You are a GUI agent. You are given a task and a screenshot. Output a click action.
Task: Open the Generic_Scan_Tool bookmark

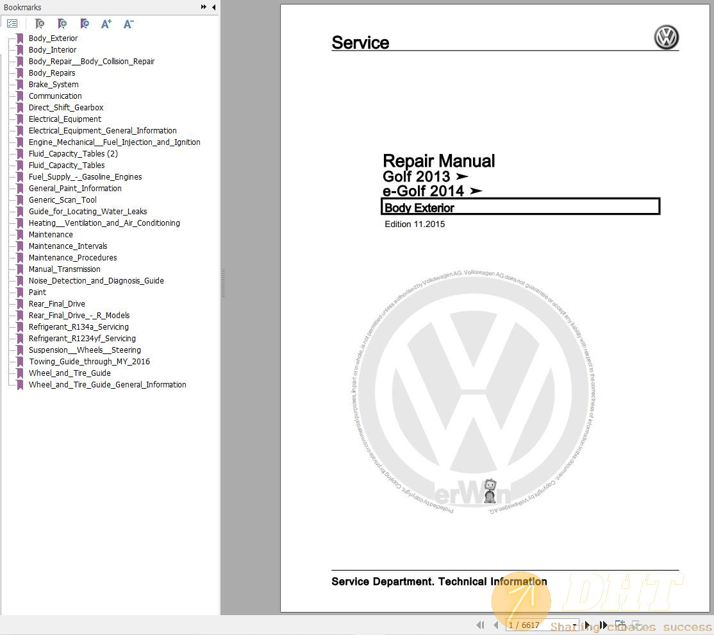62,199
